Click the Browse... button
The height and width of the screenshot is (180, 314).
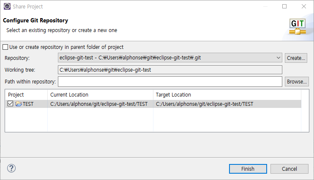coord(297,81)
